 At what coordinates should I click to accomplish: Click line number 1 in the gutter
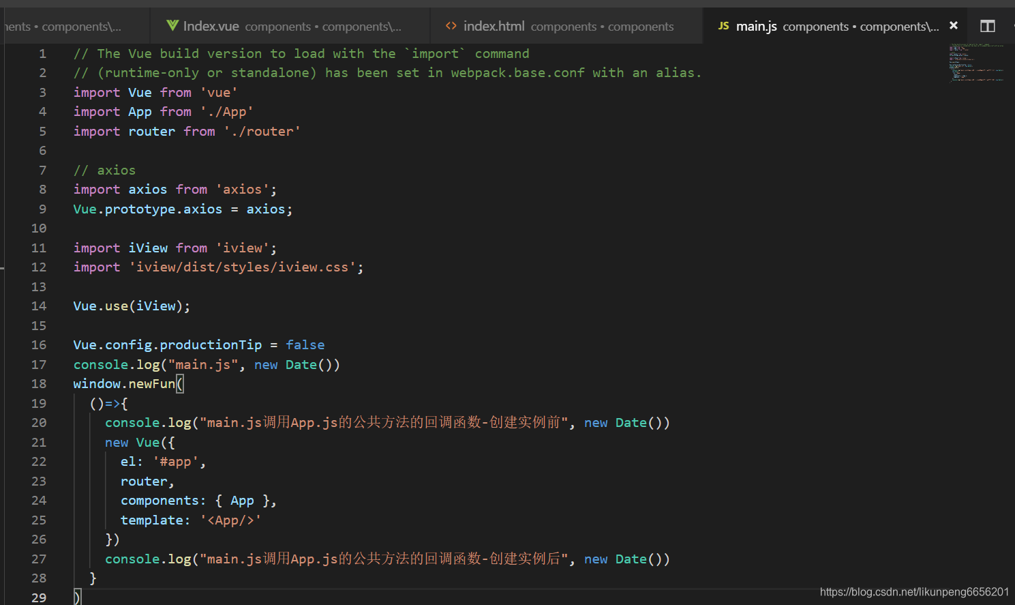42,53
